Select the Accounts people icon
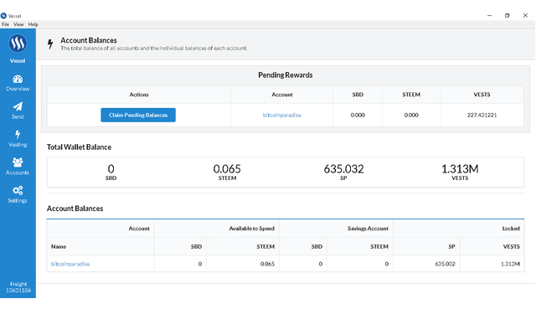536x309 pixels. [18, 162]
